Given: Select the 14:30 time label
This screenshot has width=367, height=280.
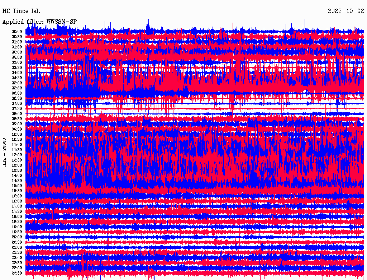Looking at the screenshot, I should point(17,181).
